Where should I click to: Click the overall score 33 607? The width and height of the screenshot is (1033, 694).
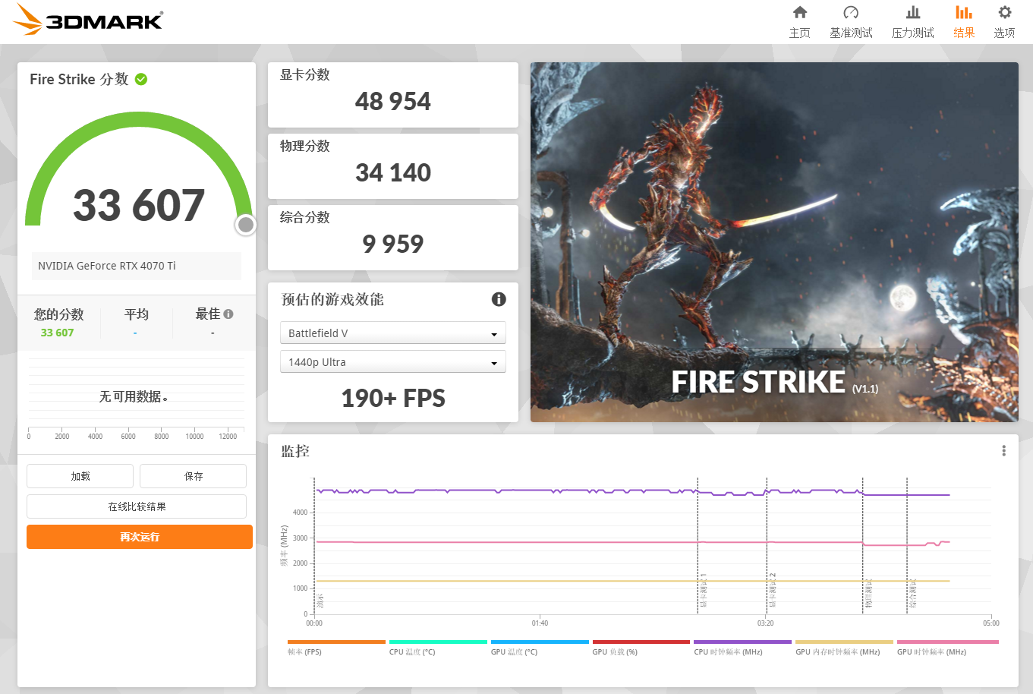(x=139, y=206)
